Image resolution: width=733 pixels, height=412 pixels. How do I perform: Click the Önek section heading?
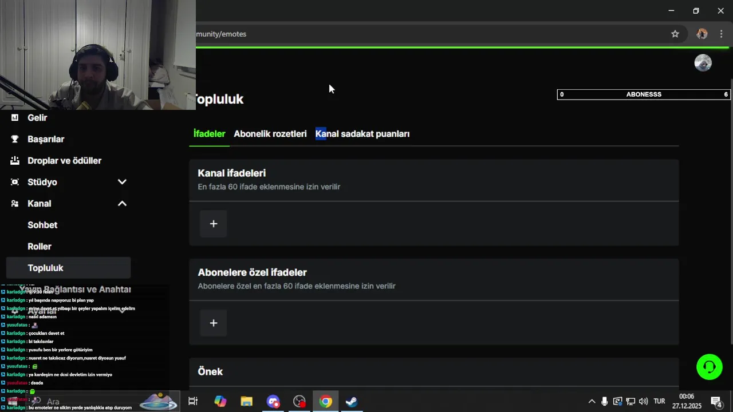point(210,372)
